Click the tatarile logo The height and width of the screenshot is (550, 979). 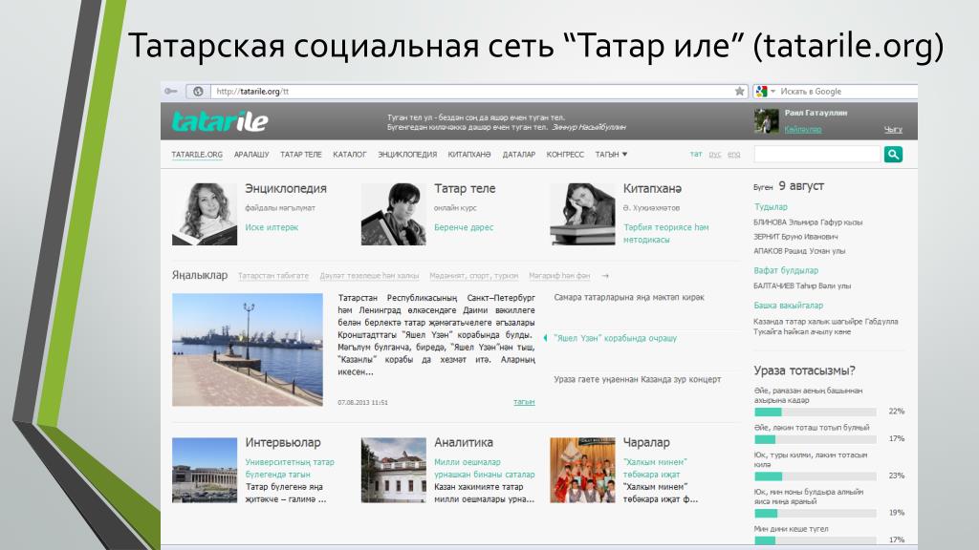pyautogui.click(x=220, y=121)
